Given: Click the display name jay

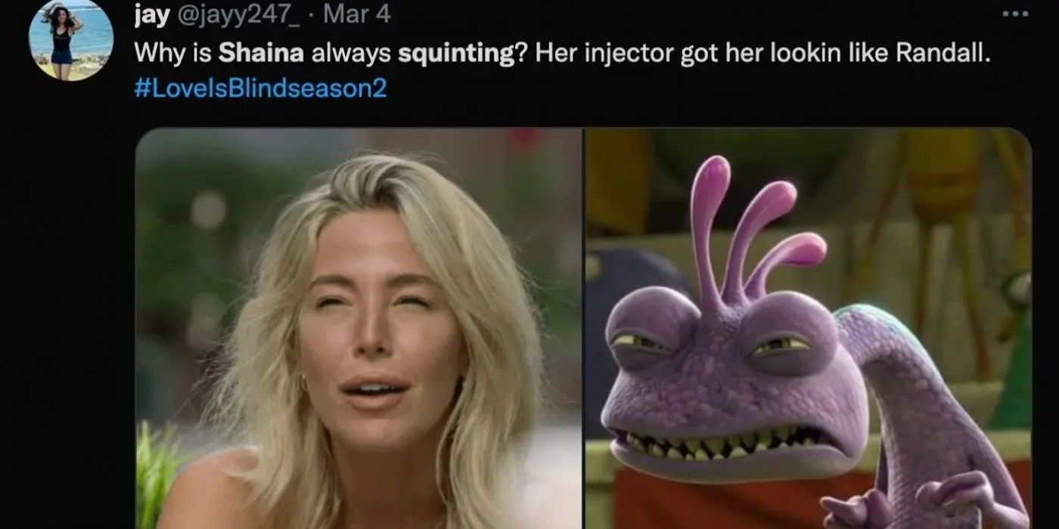Looking at the screenshot, I should [x=151, y=14].
